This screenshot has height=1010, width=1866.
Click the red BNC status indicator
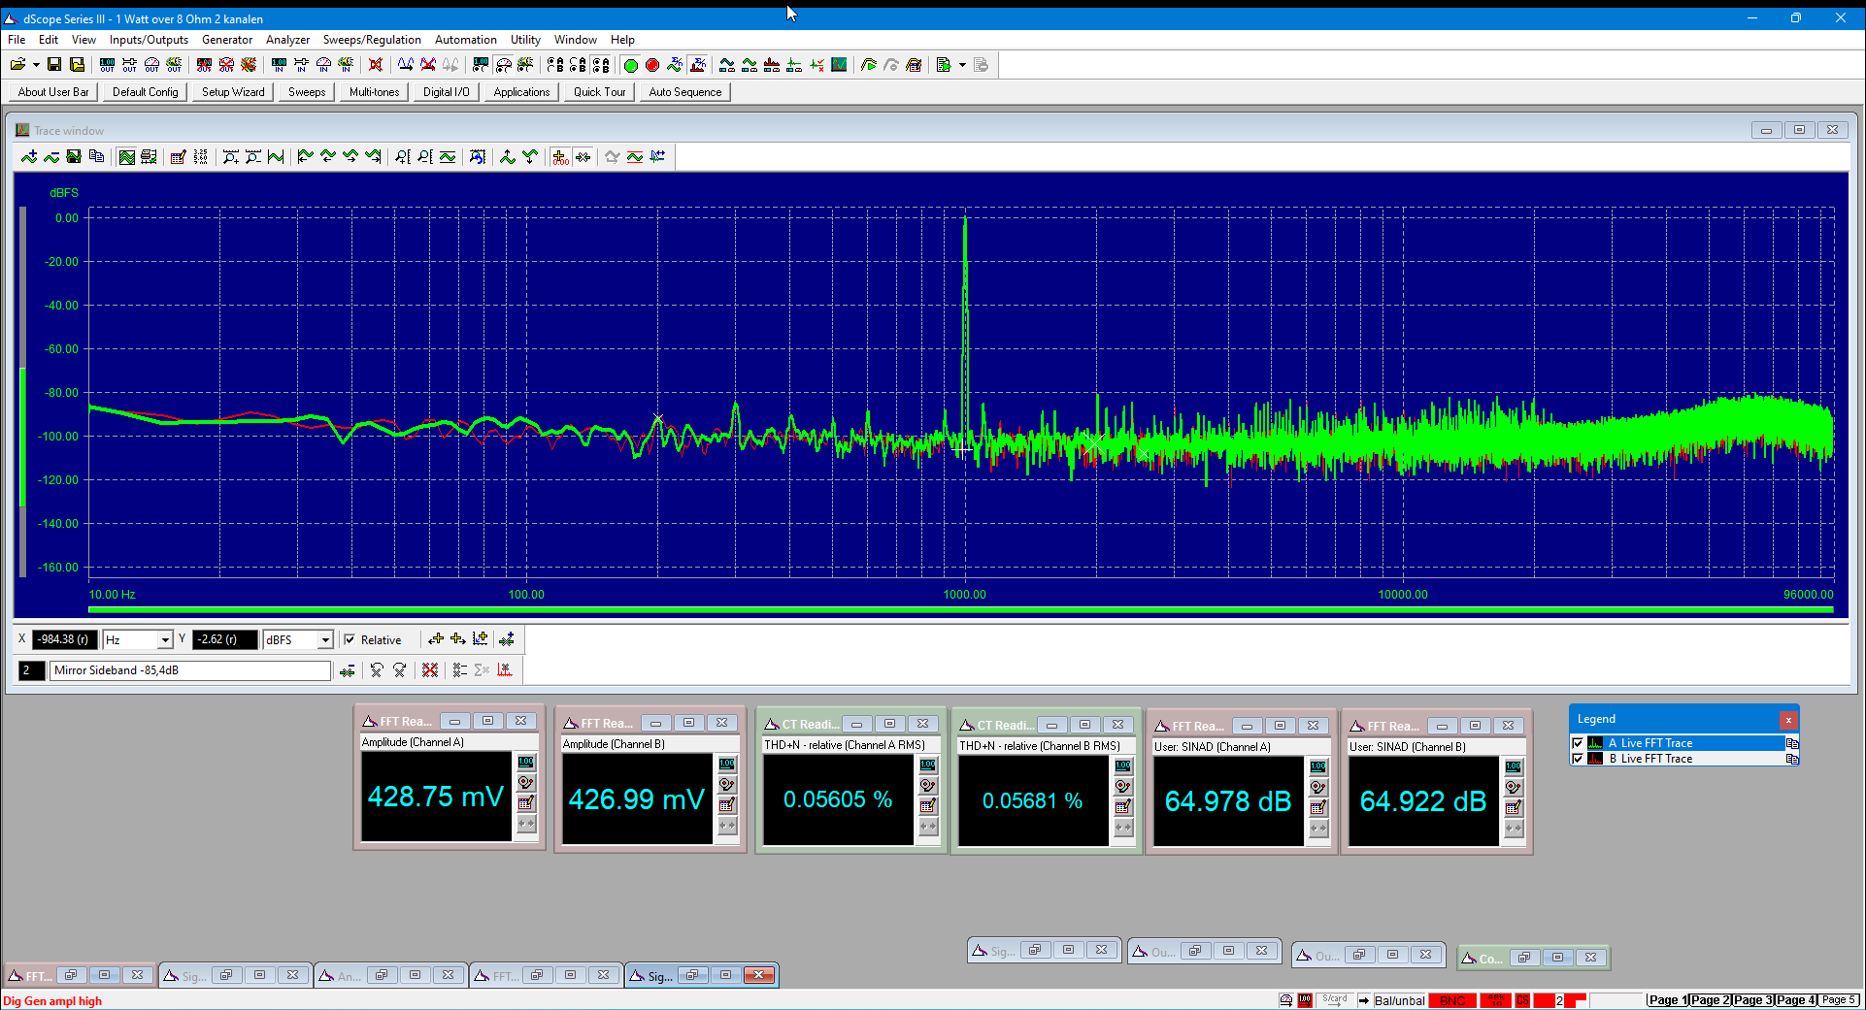coord(1452,1000)
